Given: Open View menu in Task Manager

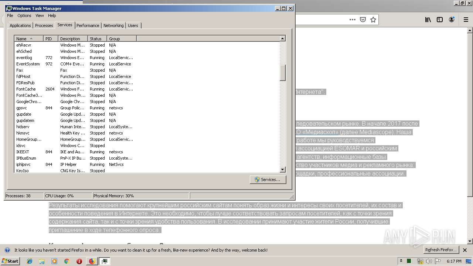Looking at the screenshot, I should point(40,16).
